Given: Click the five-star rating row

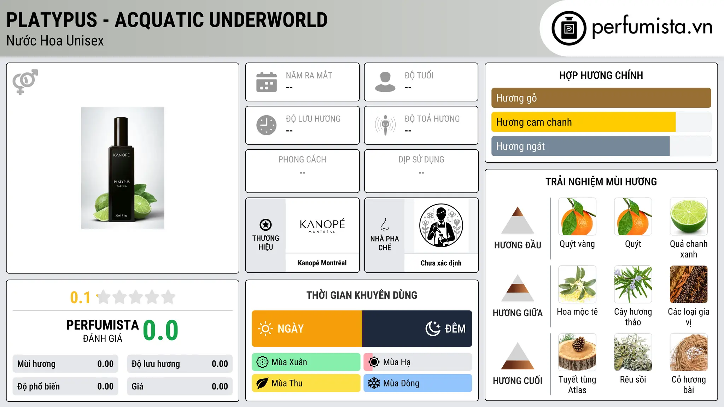Looking at the screenshot, I should tap(136, 297).
